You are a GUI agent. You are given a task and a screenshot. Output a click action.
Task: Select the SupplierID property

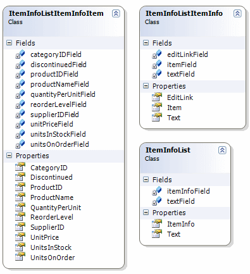pos(47,227)
